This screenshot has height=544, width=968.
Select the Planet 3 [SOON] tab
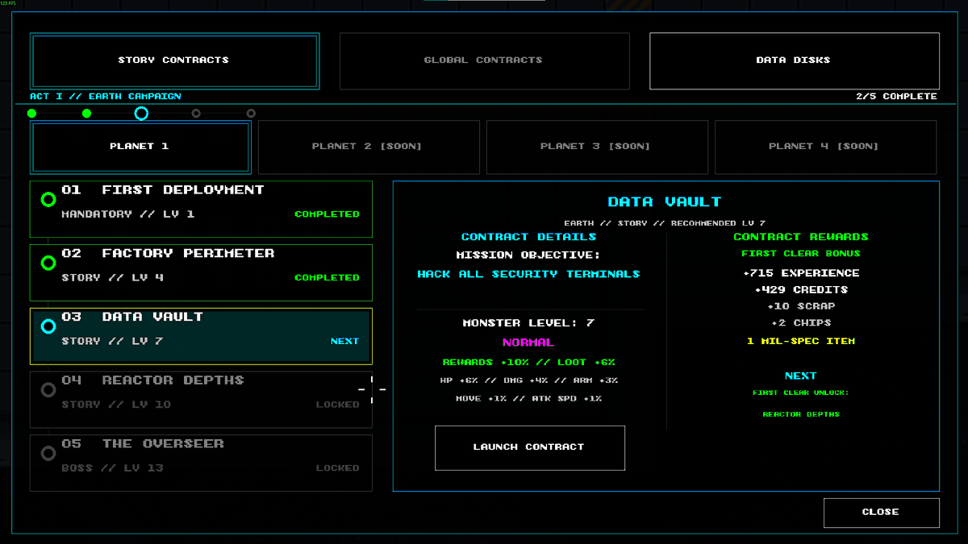pos(596,147)
